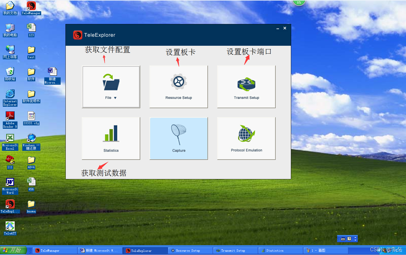Click the help icon on language bar
This screenshot has height=255, width=406.
point(349,239)
